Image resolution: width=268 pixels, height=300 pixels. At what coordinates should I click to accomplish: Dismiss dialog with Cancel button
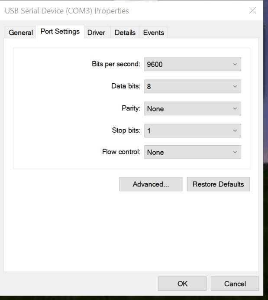point(235,284)
